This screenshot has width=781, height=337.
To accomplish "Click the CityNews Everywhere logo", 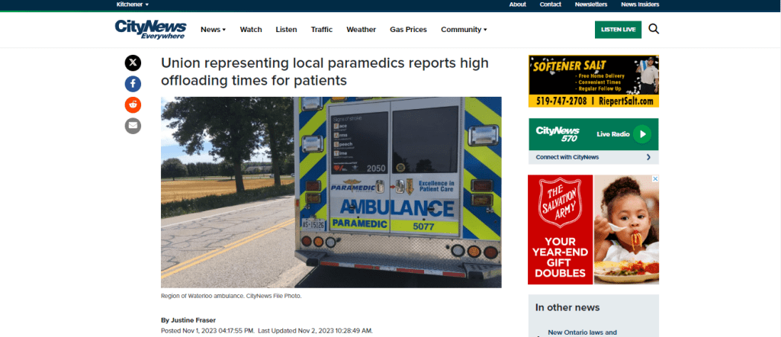I will [150, 30].
